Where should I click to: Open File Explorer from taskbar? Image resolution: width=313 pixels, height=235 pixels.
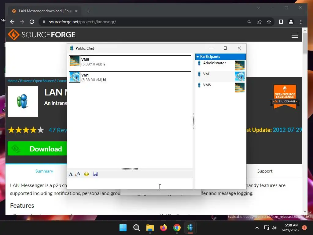pos(150,228)
